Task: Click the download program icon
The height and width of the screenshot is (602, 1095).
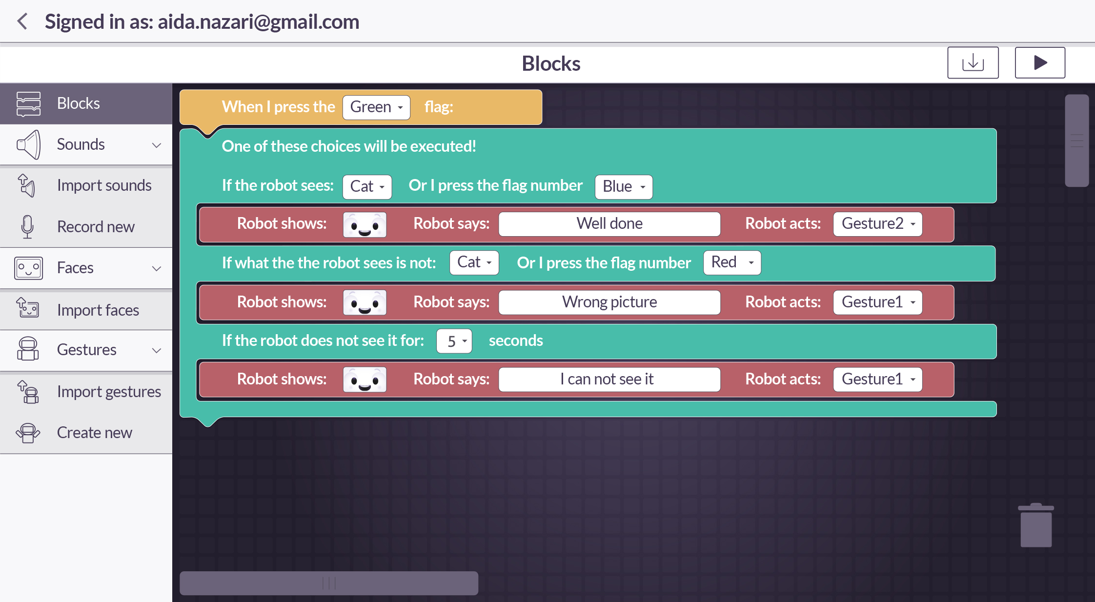Action: point(973,63)
